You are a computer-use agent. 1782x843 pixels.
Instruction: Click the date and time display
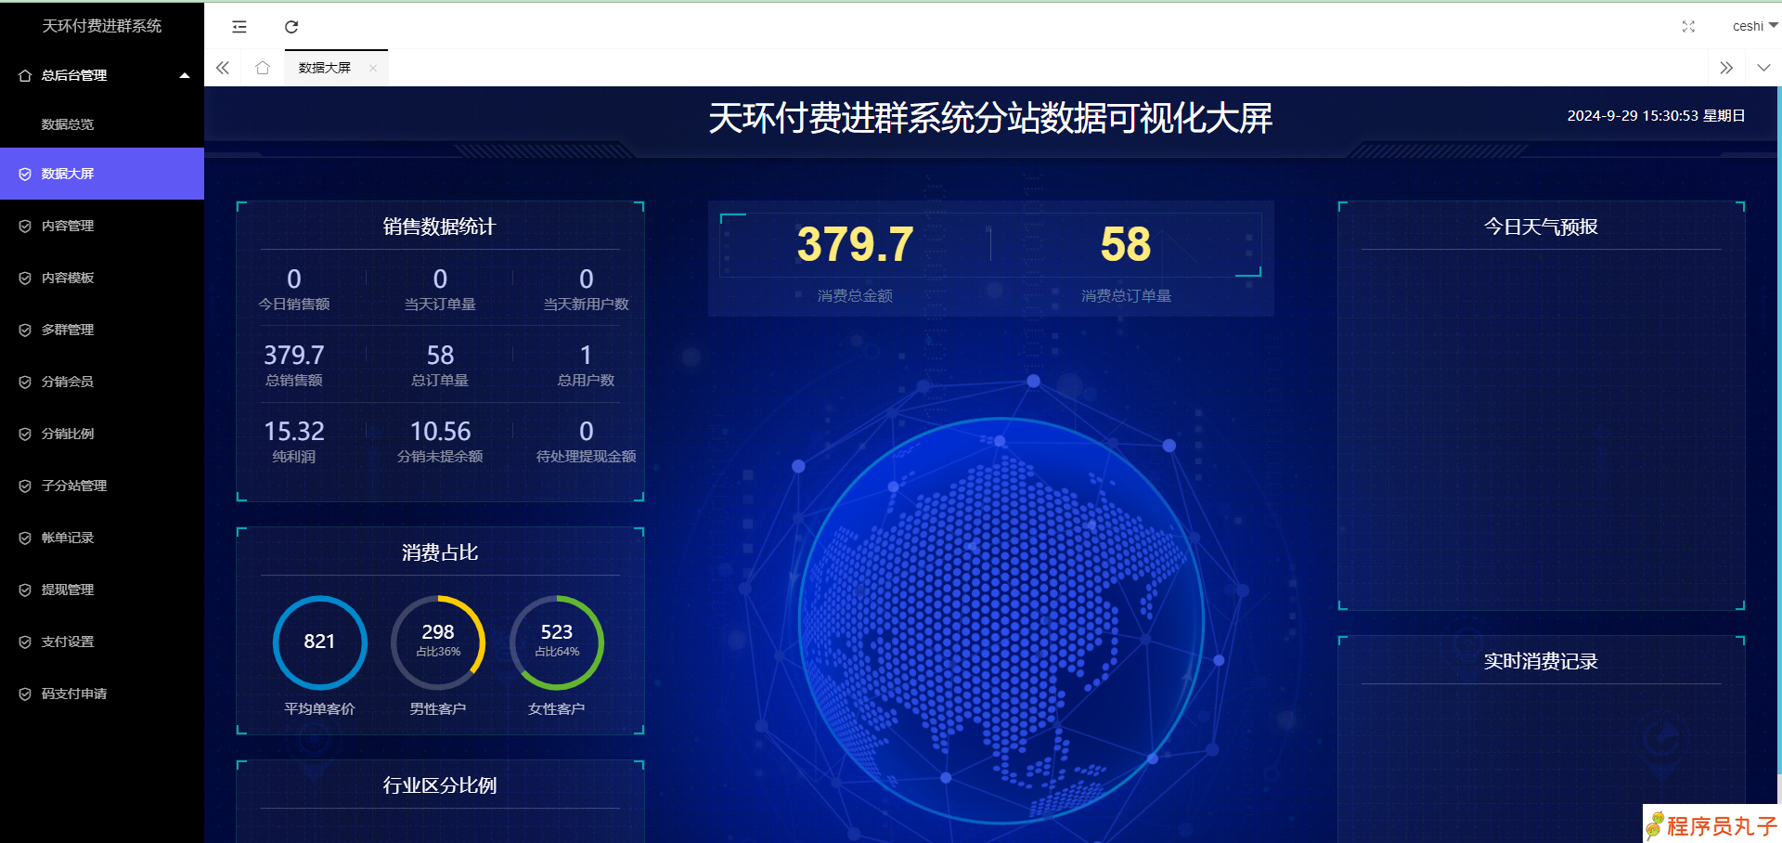pos(1657,116)
